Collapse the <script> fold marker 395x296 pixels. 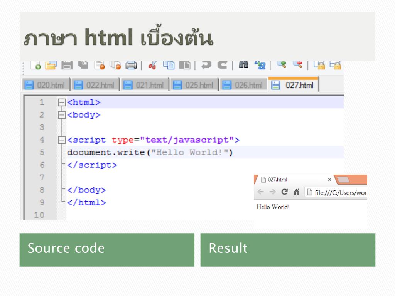point(61,140)
